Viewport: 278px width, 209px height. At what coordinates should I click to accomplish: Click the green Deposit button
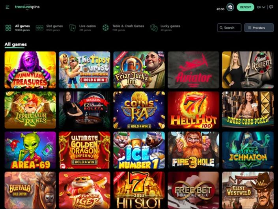245,7
